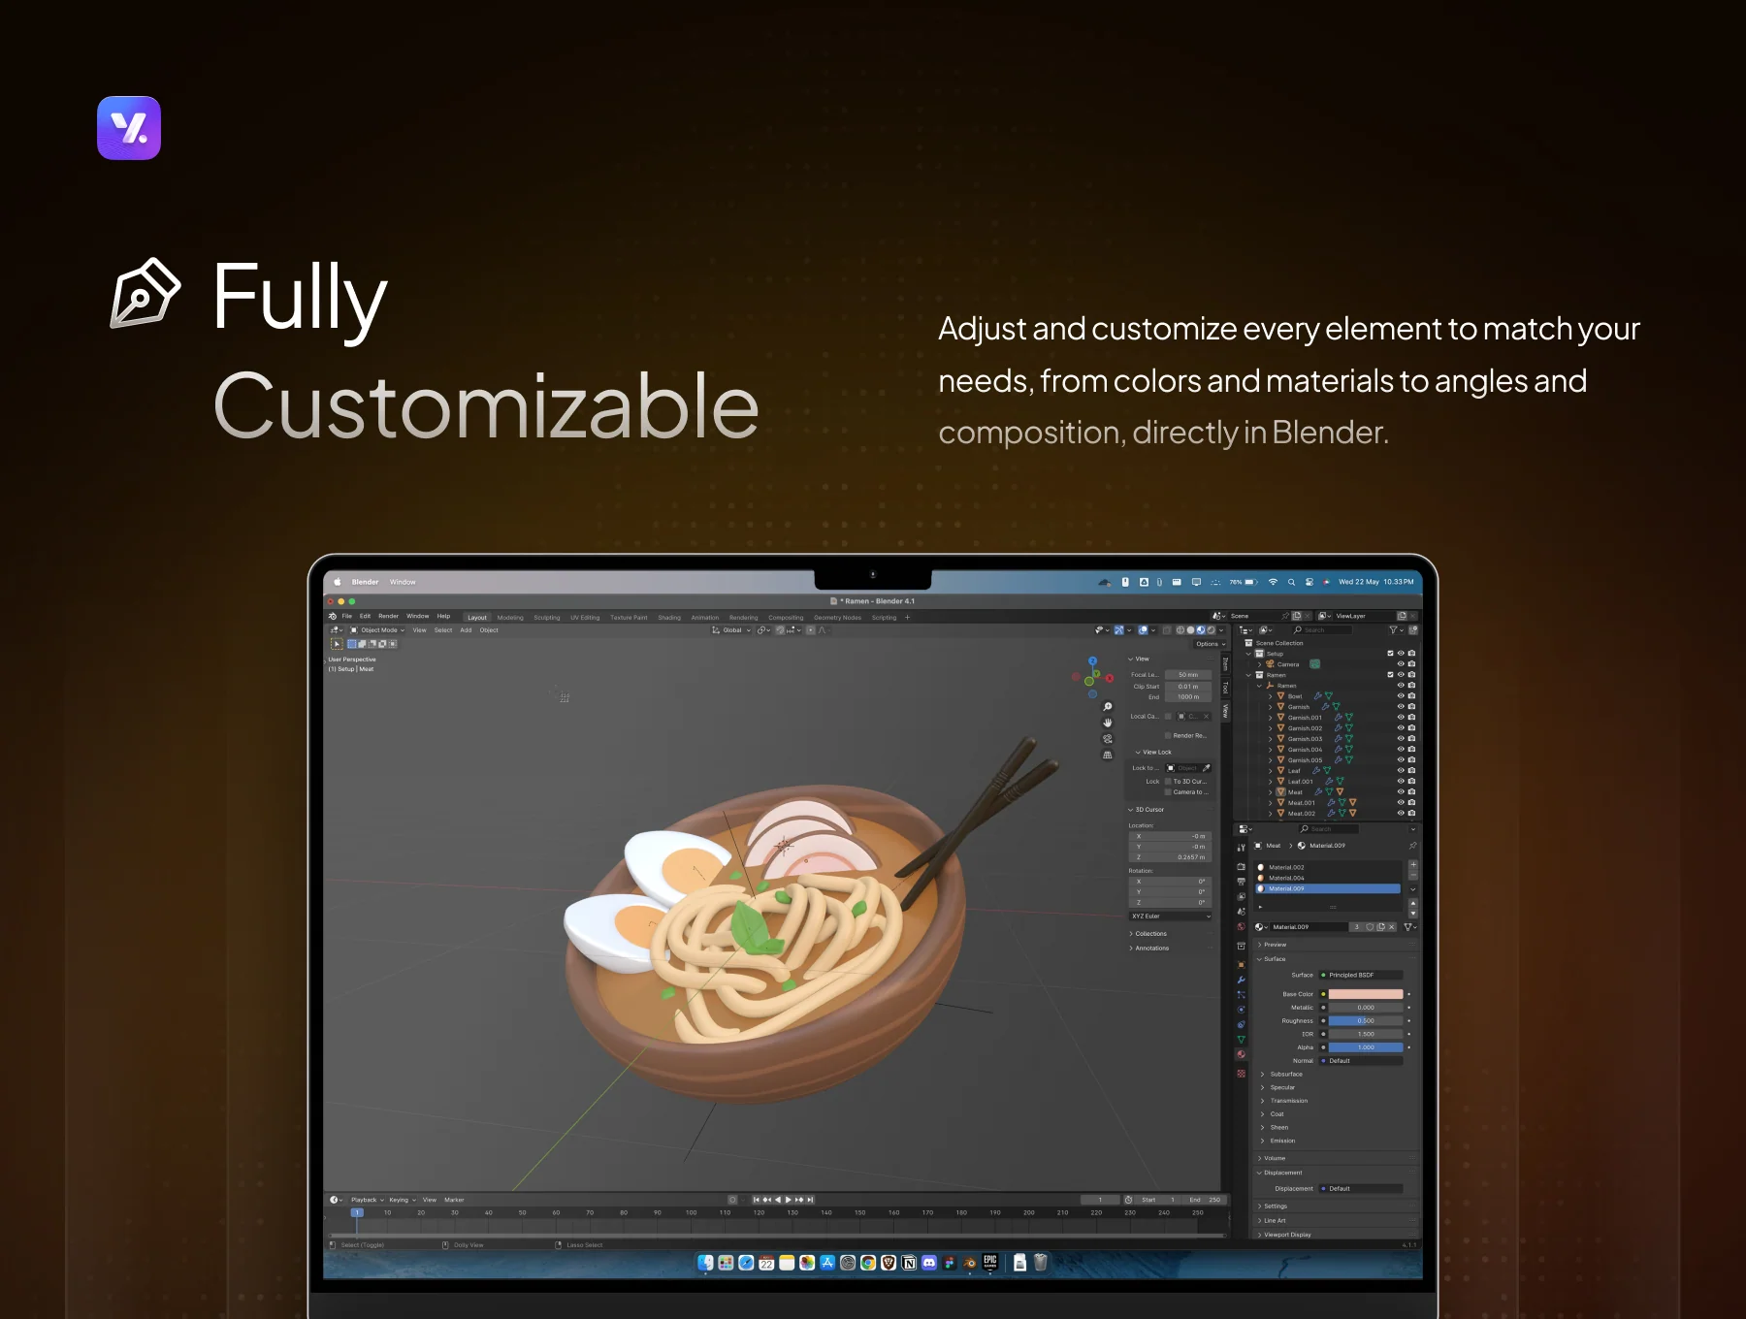Click the modifier wrench icon beside Garnish.003
The width and height of the screenshot is (1746, 1319).
pos(1339,739)
